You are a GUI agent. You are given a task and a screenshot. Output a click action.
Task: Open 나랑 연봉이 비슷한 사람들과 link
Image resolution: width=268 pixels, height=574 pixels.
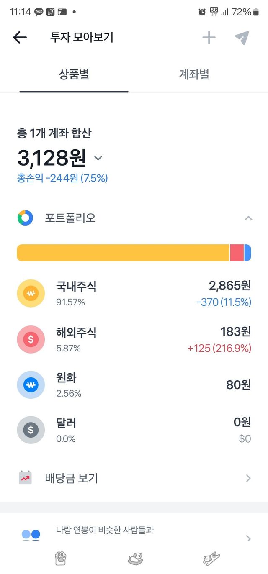(x=105, y=530)
